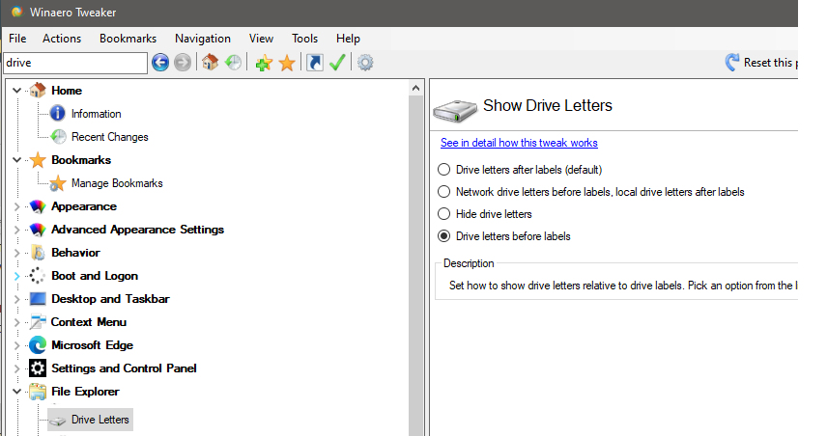Go to Home using the house icon
Screen dimensions: 827x436
click(210, 63)
